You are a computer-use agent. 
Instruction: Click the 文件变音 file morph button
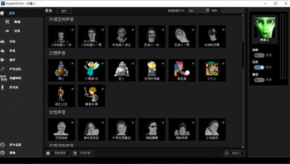pos(83,153)
